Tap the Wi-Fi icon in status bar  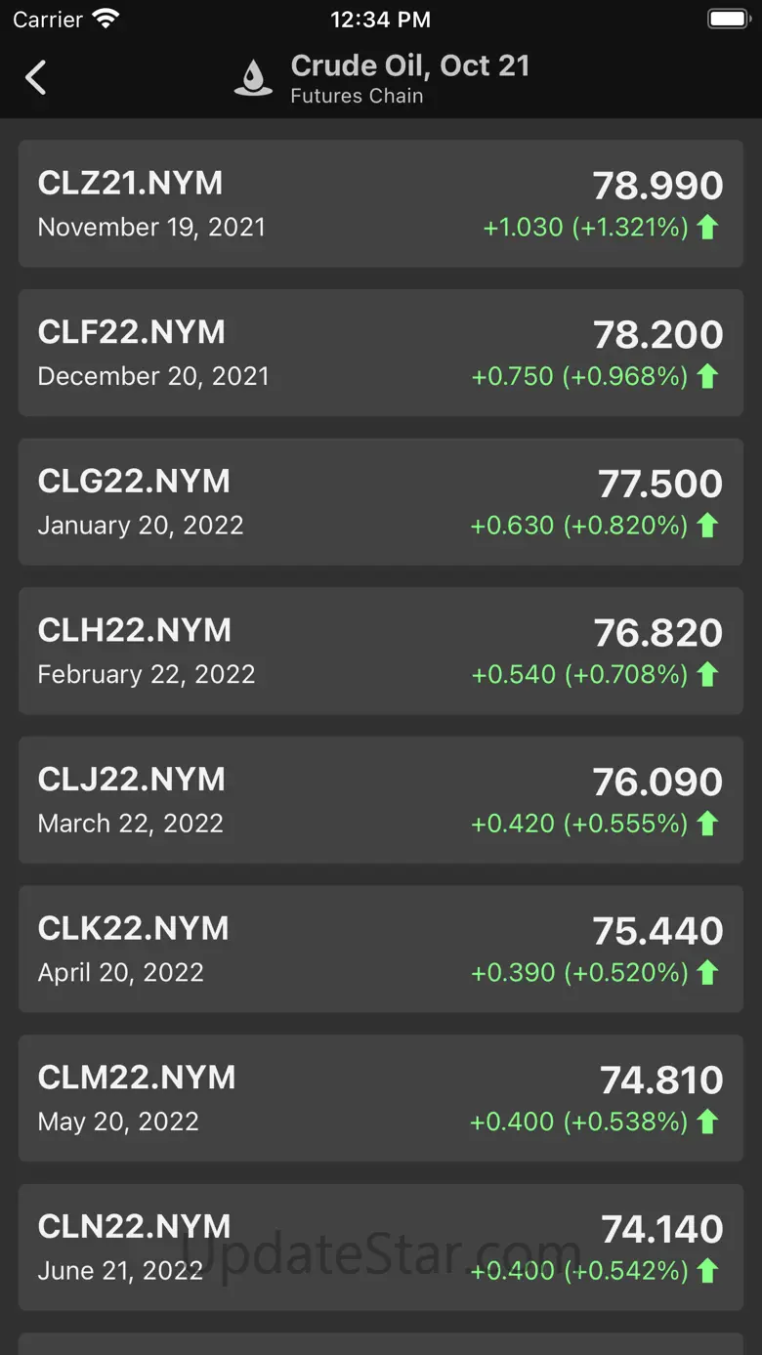(105, 19)
